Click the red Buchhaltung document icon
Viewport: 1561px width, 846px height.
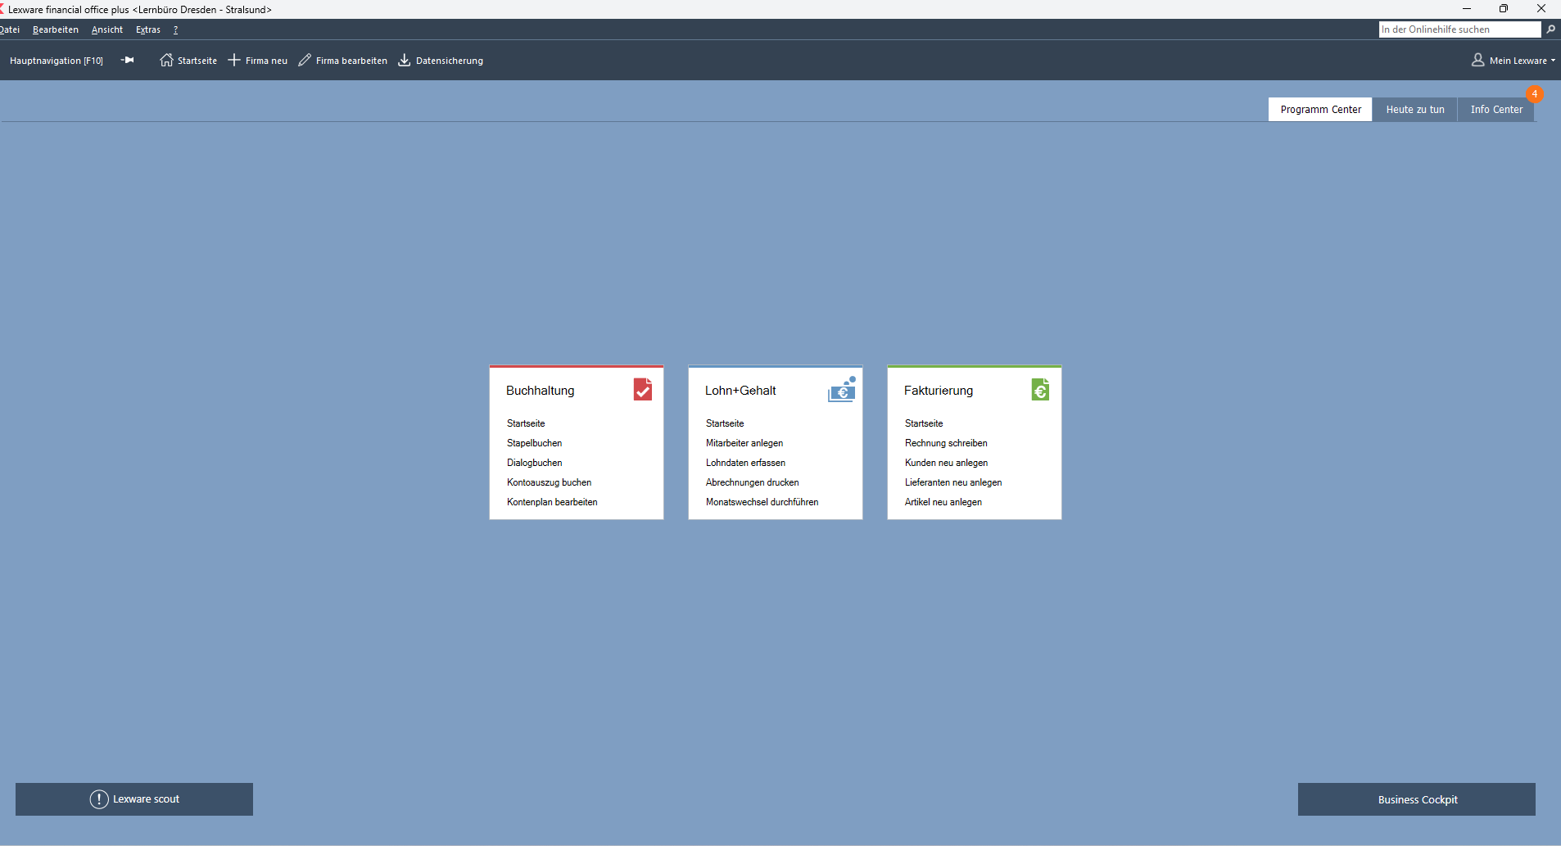(x=643, y=390)
